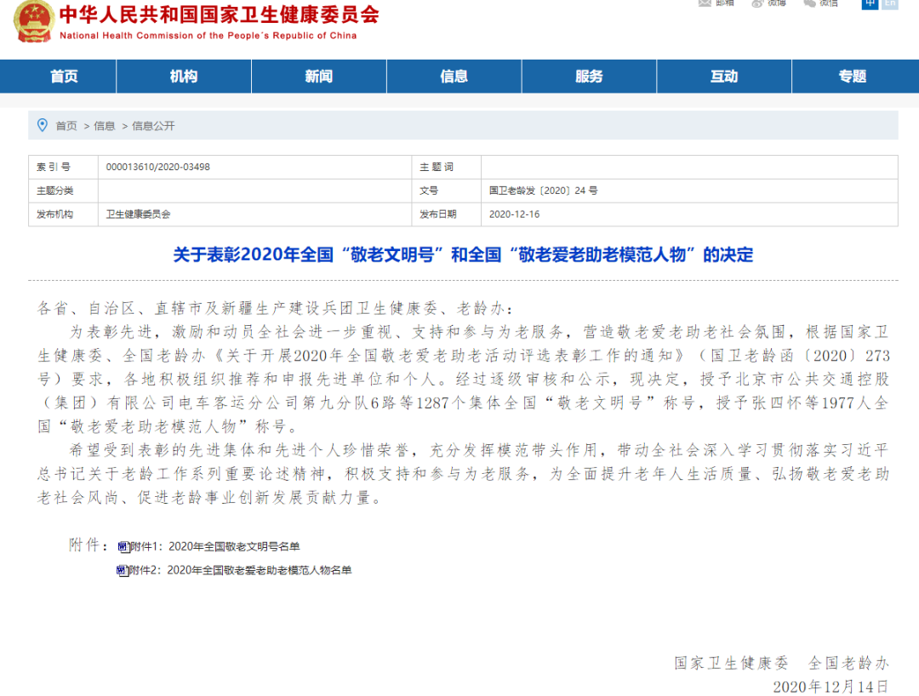Click the 主题分类 label cell
Image resolution: width=919 pixels, height=696 pixels.
click(63, 191)
